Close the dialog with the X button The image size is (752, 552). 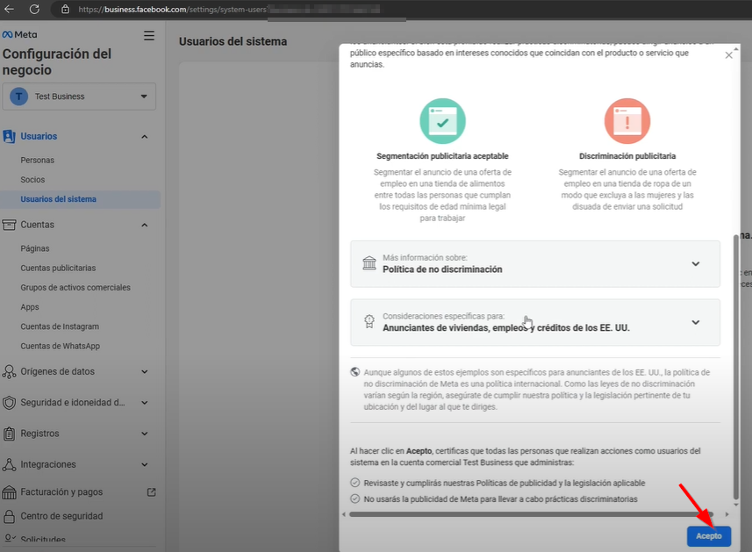point(728,55)
